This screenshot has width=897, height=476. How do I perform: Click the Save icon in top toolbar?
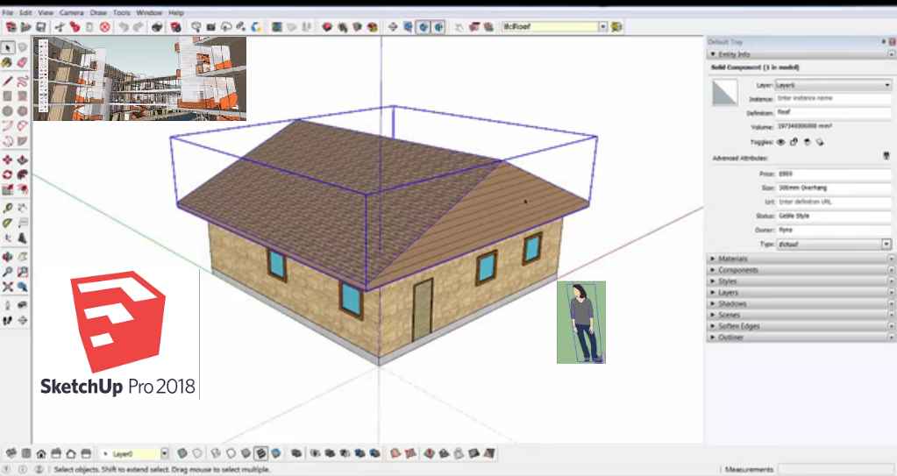pos(40,27)
